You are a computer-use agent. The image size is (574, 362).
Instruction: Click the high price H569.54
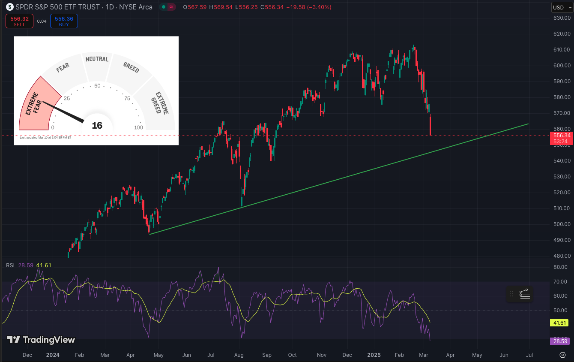222,7
